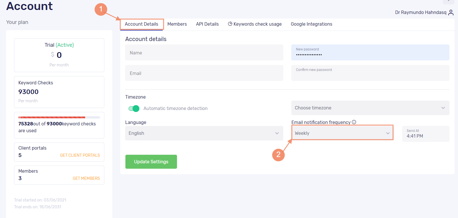Click the Update Settings button
The width and height of the screenshot is (458, 218).
[151, 162]
